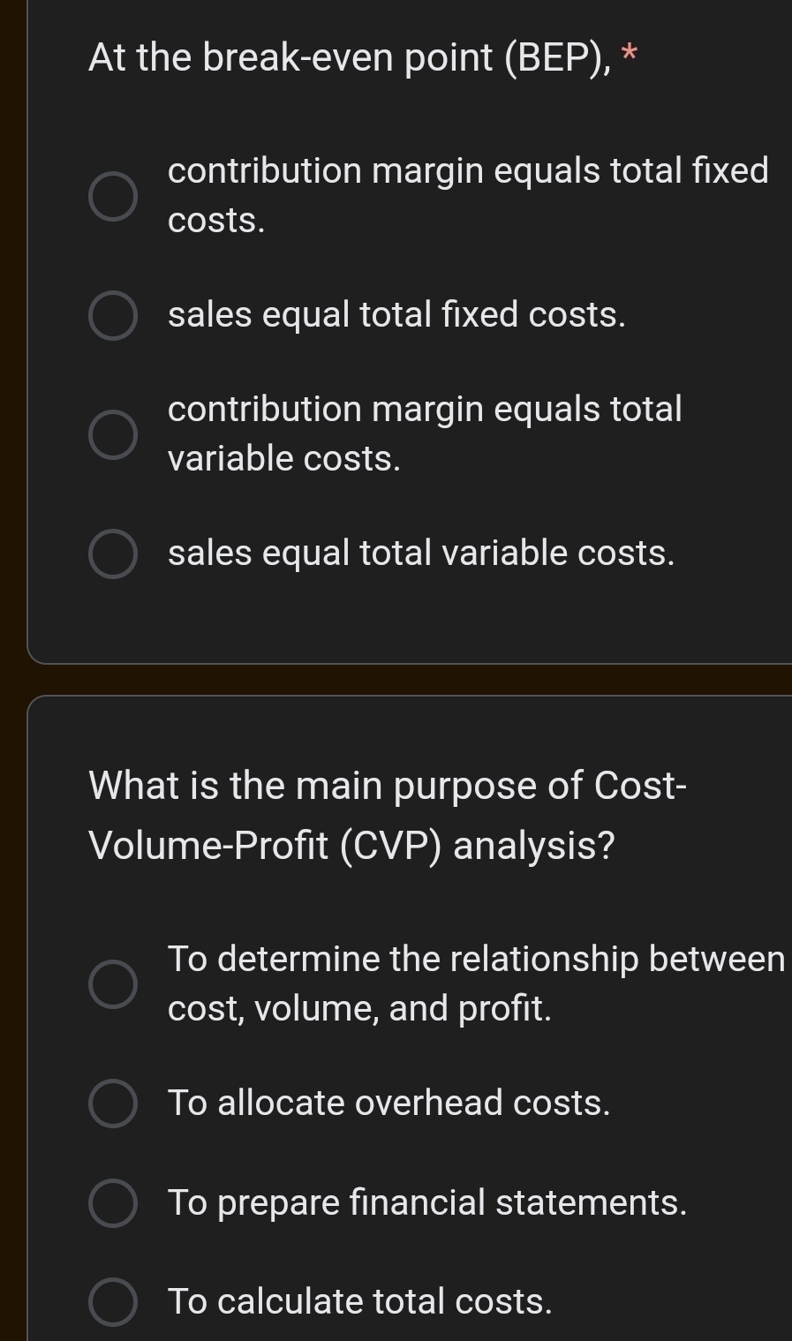Screen dimensions: 792x1341
Task: Choose radio for 'contribution margin equals total variable costs'
Action: pyautogui.click(x=113, y=434)
